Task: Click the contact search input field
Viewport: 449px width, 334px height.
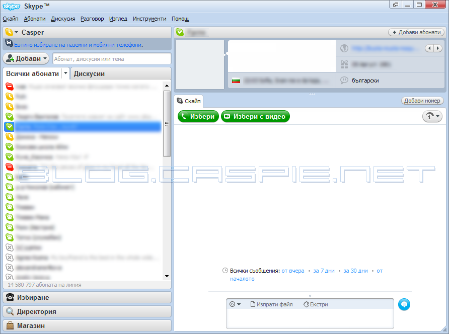Action: coord(112,59)
